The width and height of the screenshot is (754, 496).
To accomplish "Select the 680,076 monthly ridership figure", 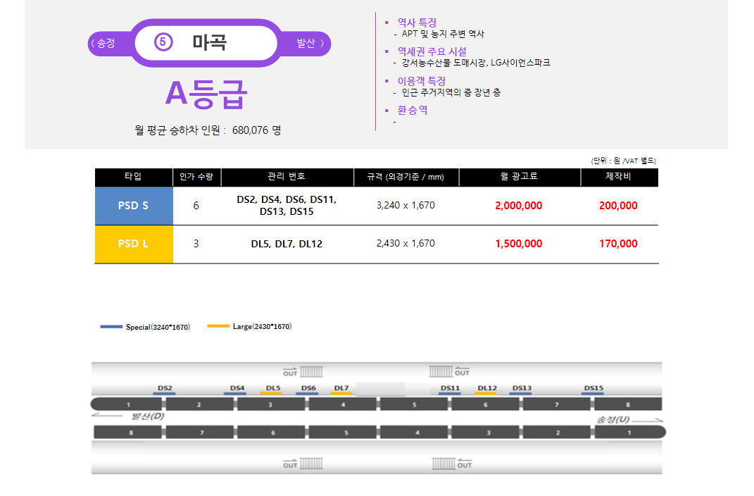I will coord(250,130).
